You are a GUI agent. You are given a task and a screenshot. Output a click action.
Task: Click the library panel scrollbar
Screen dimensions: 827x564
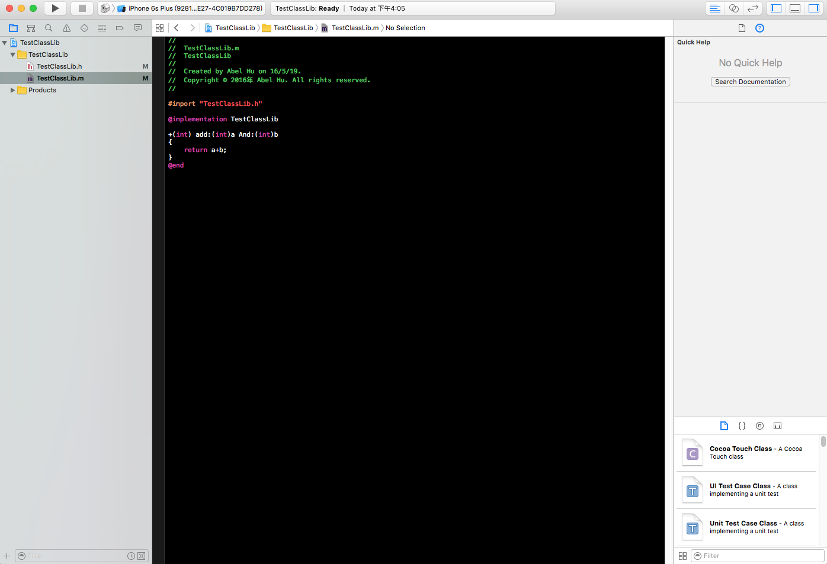[823, 441]
